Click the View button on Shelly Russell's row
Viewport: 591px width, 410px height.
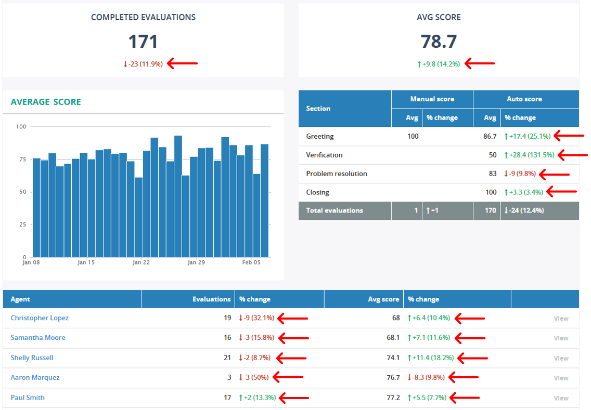click(x=561, y=358)
